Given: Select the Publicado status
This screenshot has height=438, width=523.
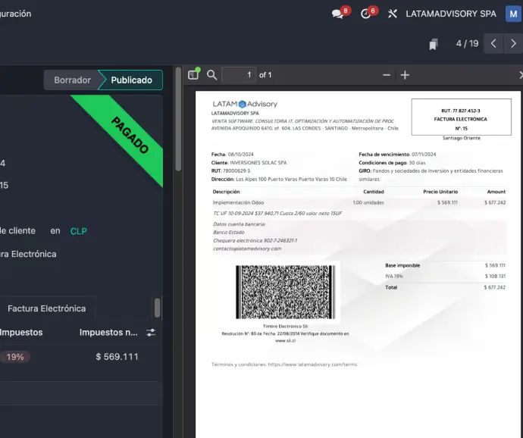Looking at the screenshot, I should point(131,80).
